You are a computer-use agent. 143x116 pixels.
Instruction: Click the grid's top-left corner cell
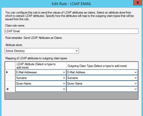10,66
